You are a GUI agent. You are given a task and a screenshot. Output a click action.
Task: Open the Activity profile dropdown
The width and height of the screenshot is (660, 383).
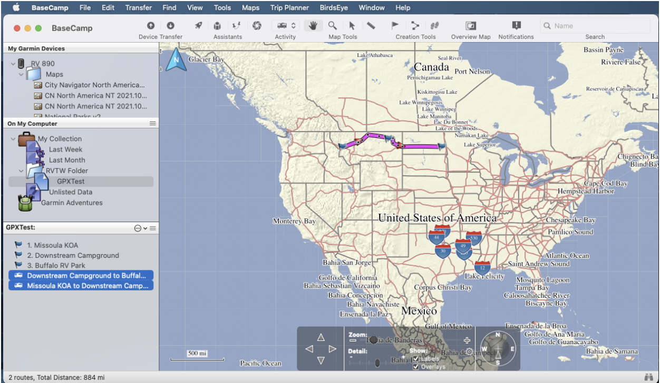285,25
